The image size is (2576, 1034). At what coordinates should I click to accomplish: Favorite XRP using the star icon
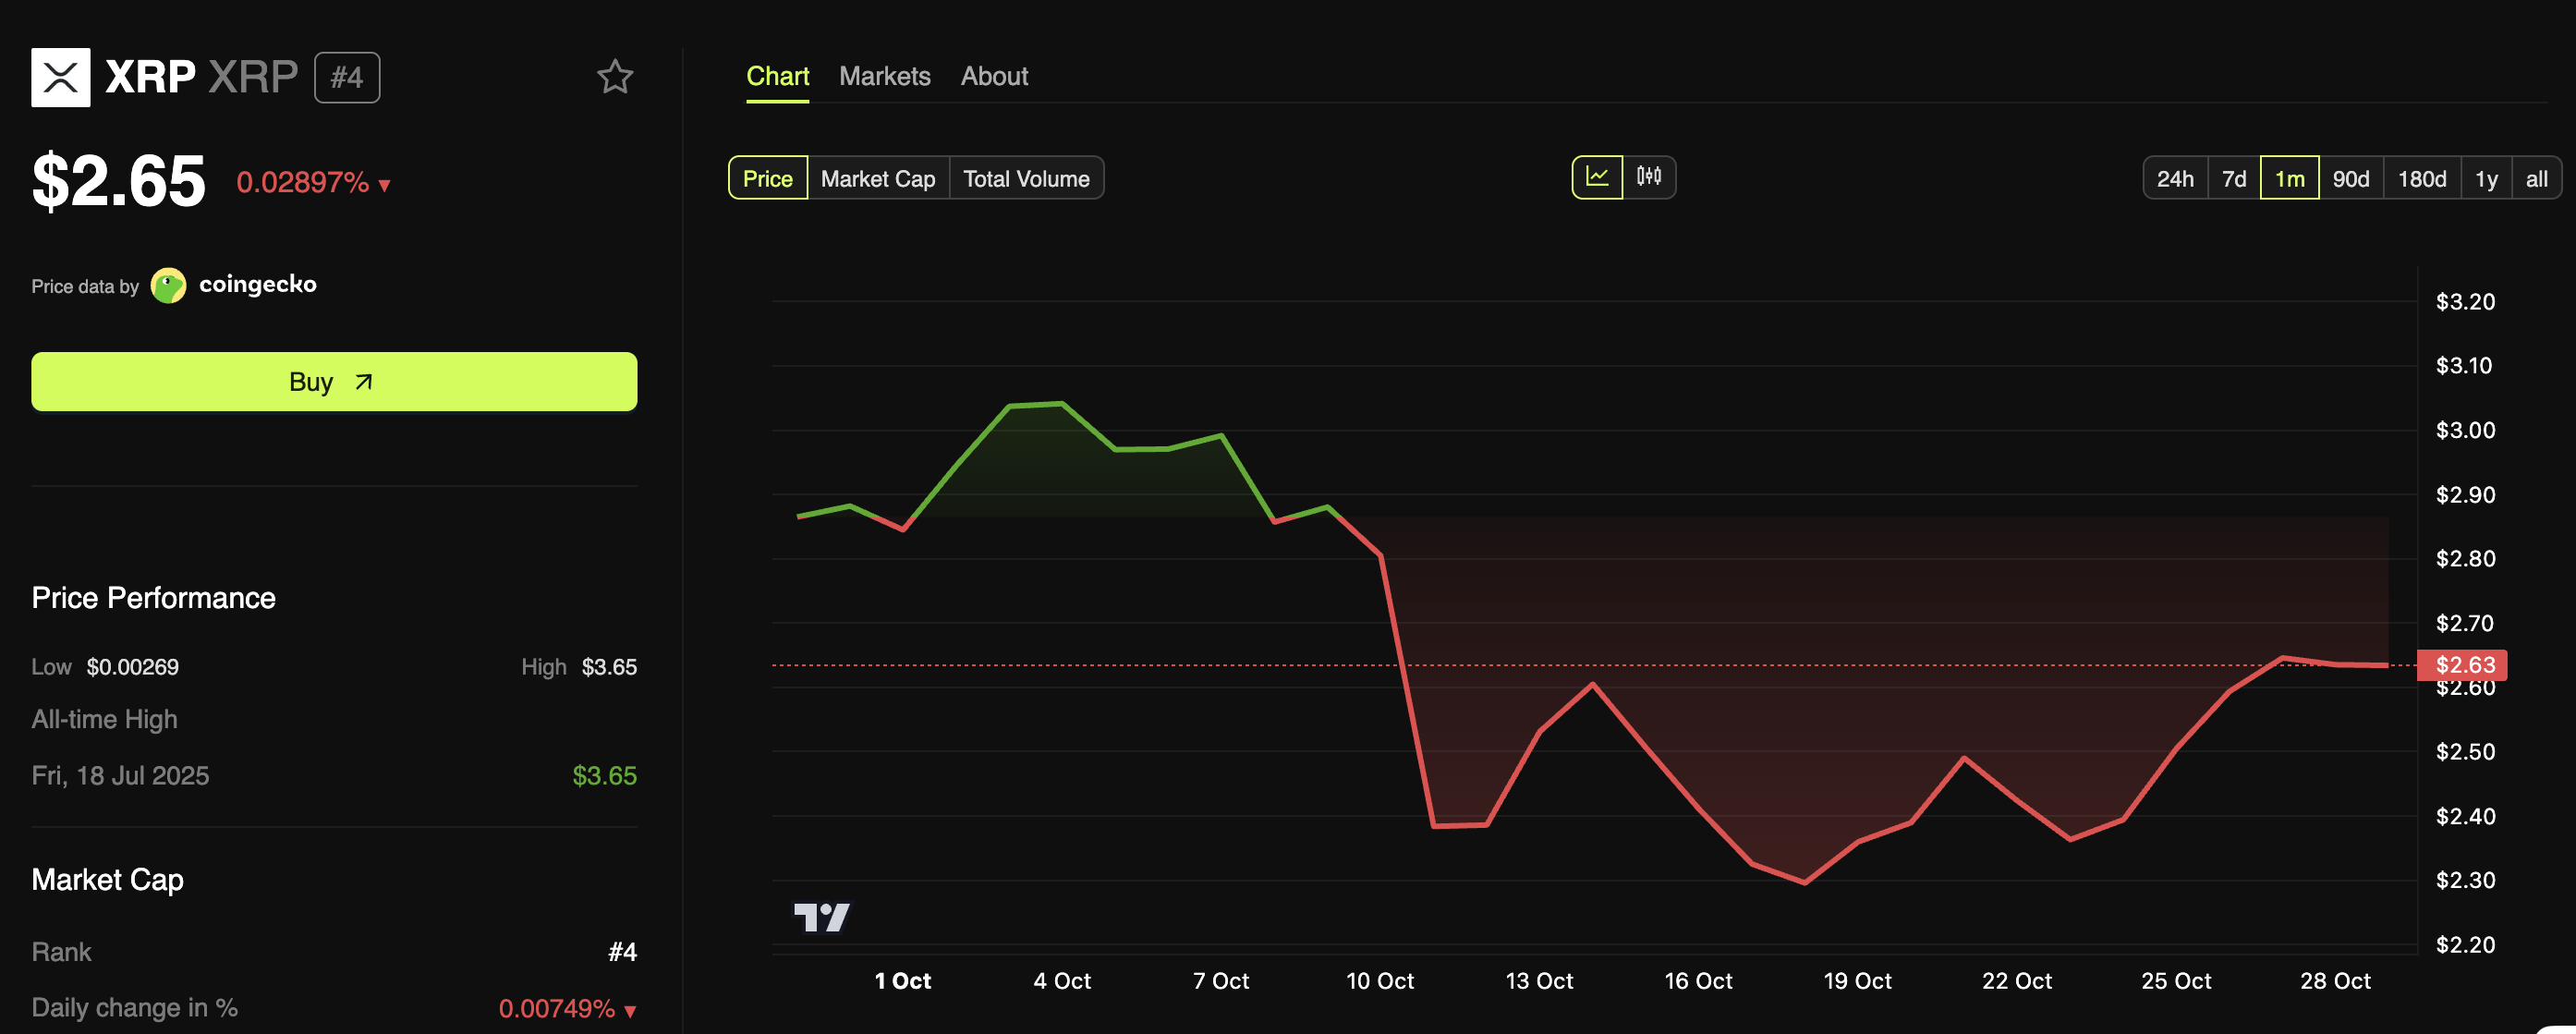coord(616,76)
